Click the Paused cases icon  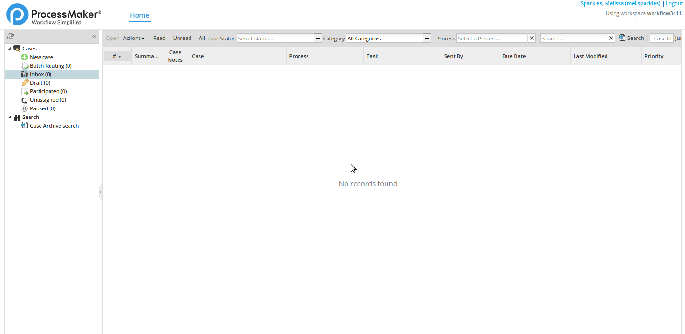click(25, 108)
